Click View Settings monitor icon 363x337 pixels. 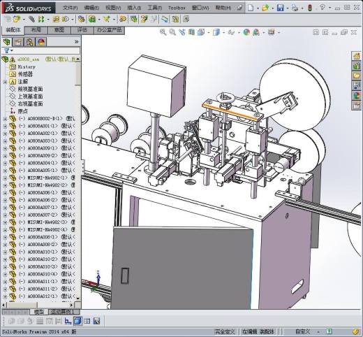pos(272,32)
